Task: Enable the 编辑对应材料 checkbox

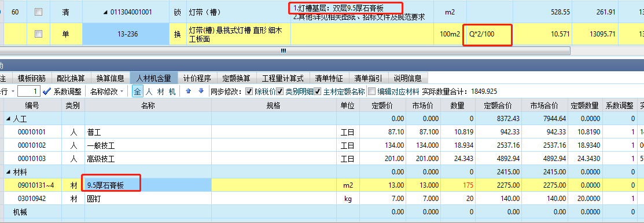Action: point(371,92)
